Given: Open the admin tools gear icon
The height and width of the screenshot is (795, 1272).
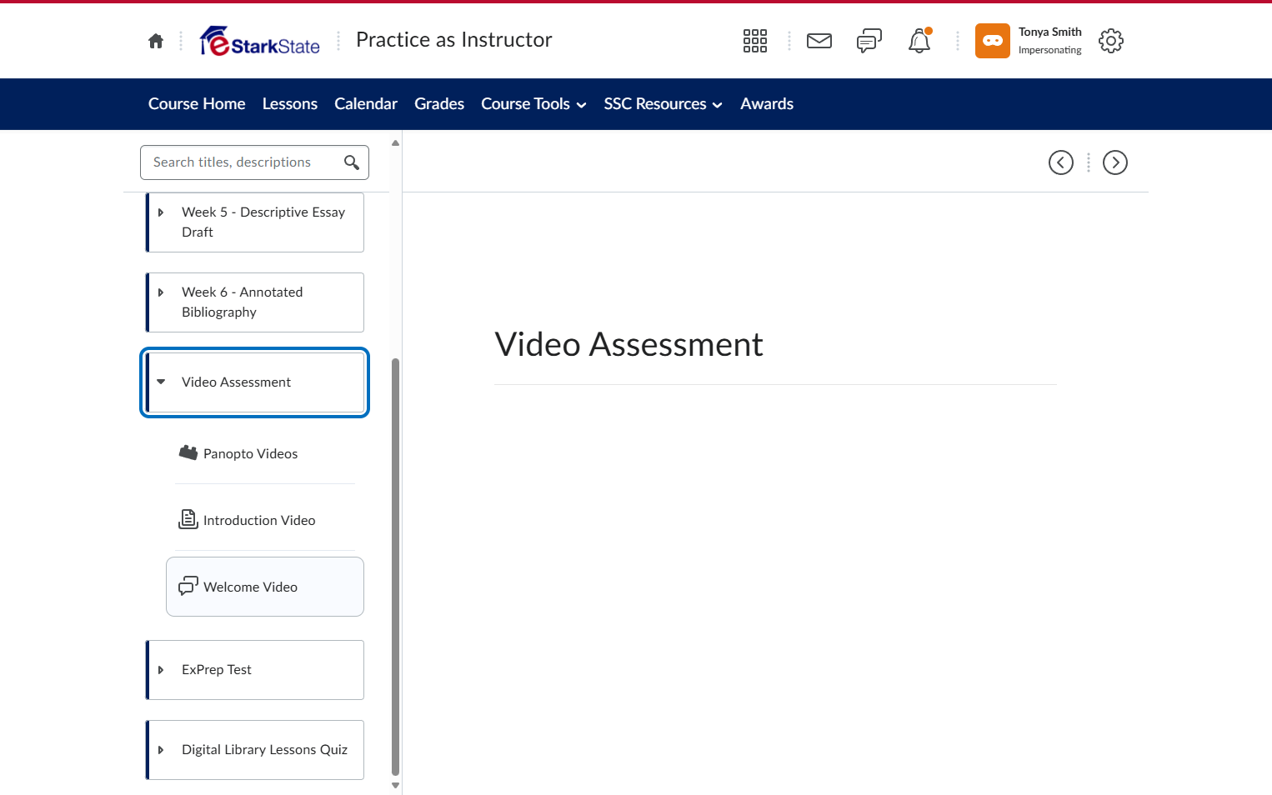Looking at the screenshot, I should (1111, 41).
